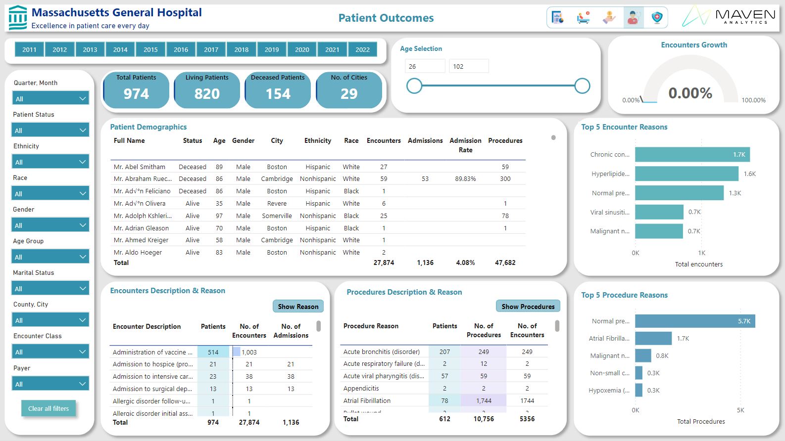Viewport: 785px width, 441px height.
Task: Open the coin-in-hand costs page icon
Action: [609, 18]
